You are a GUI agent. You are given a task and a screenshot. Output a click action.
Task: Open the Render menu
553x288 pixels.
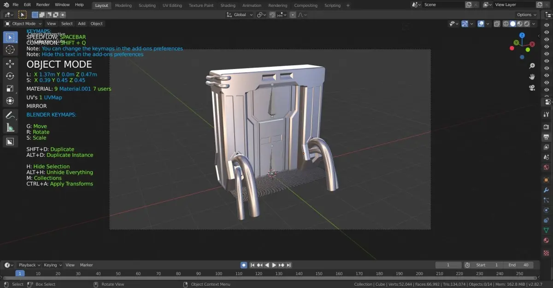(43, 5)
